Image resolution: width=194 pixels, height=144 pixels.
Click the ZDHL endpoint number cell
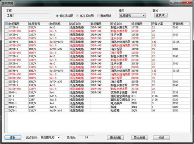(x=141, y=103)
